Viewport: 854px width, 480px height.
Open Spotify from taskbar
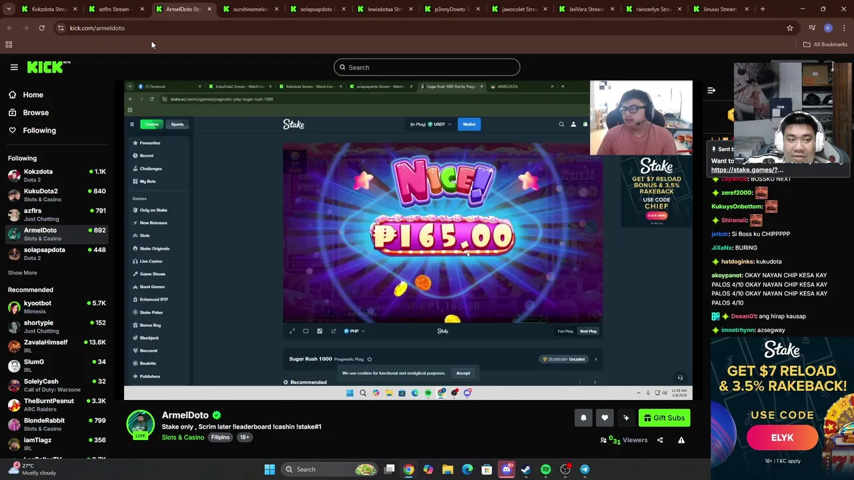coord(545,469)
